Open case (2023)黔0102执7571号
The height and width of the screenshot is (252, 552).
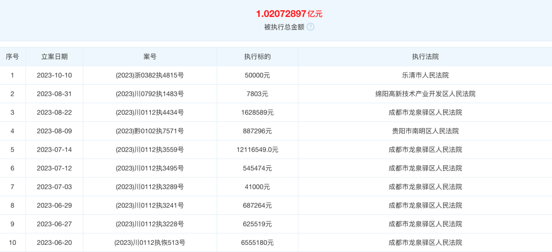[150, 131]
